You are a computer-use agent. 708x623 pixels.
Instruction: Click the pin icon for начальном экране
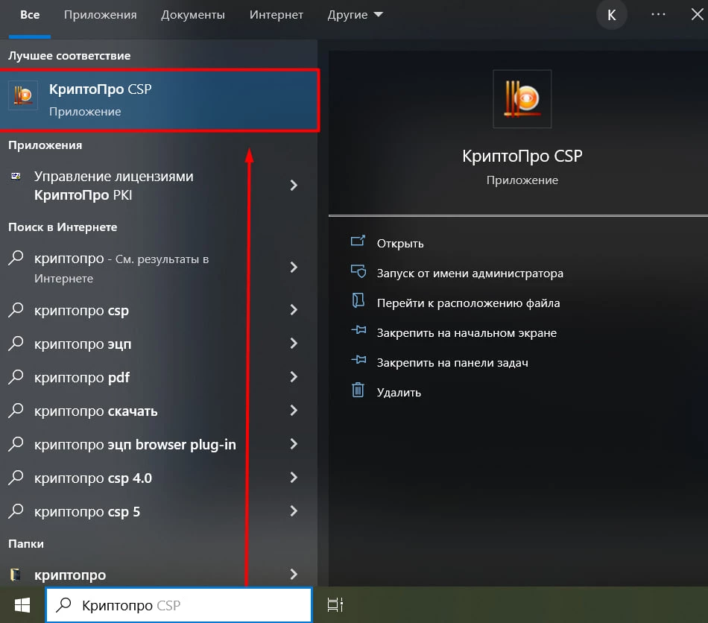point(358,330)
